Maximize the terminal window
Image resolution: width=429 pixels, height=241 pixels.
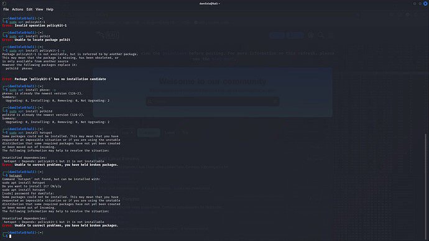pyautogui.click(x=420, y=4)
